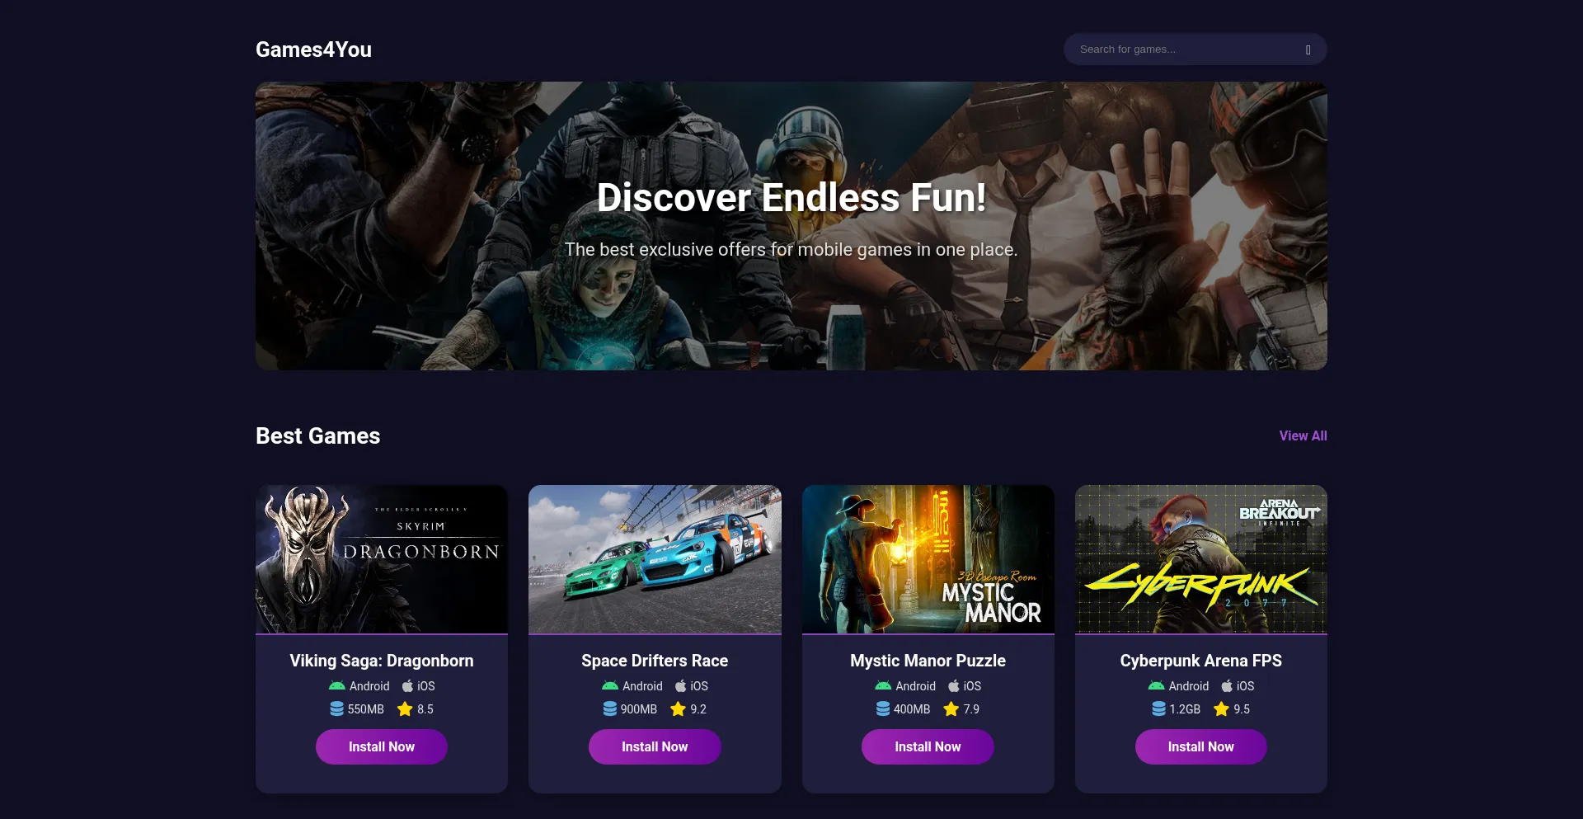Click Apple iOS icon on Space Drifters card
This screenshot has width=1583, height=819.
tap(680, 686)
